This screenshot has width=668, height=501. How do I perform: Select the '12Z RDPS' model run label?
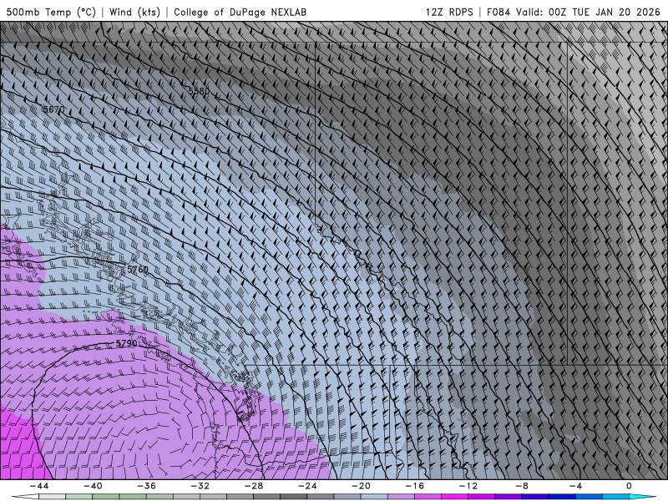coord(449,12)
